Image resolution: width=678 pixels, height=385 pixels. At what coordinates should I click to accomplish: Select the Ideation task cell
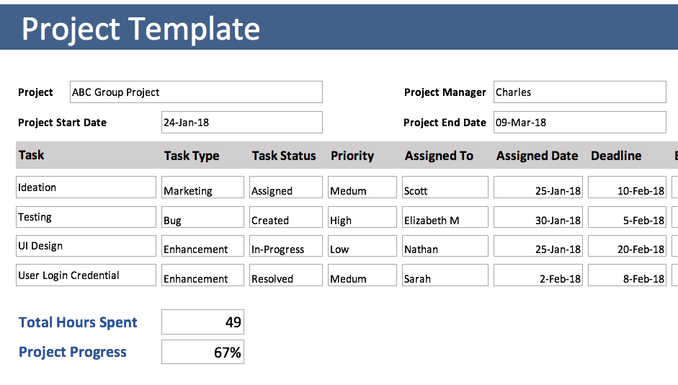[86, 187]
